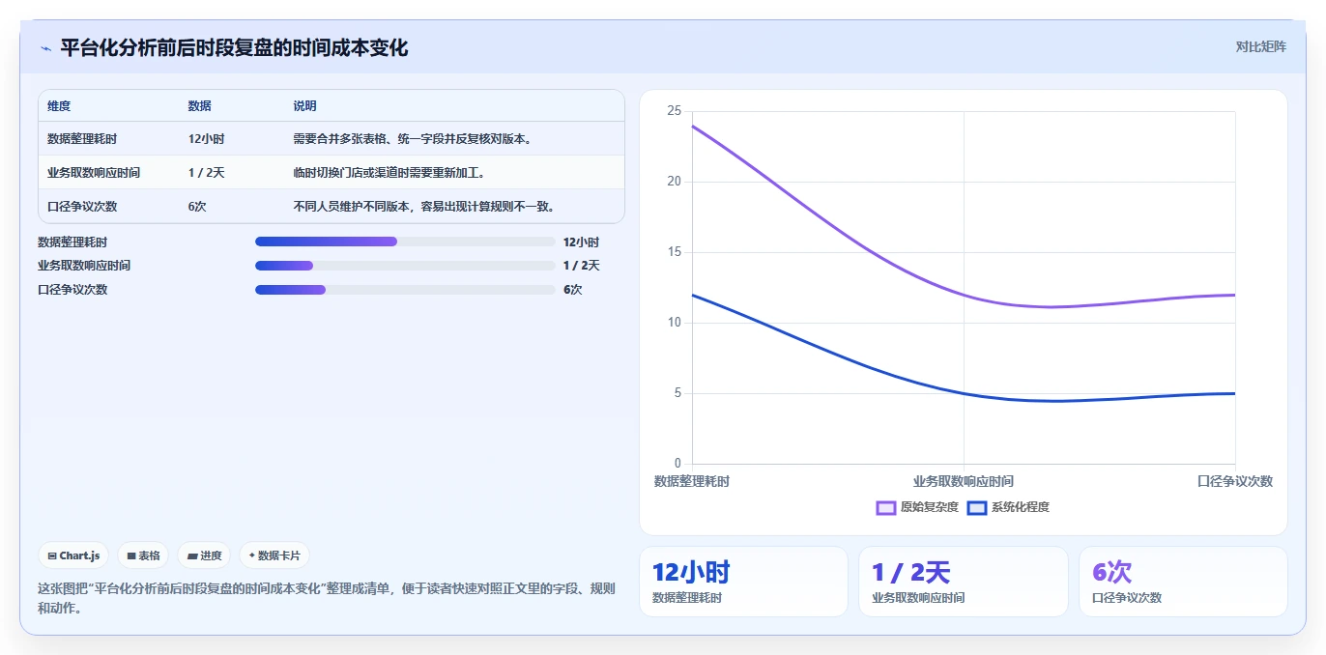Click the 数据整理耗时 x-axis label on chart
Screen dimensions: 1326x655
[x=692, y=481]
